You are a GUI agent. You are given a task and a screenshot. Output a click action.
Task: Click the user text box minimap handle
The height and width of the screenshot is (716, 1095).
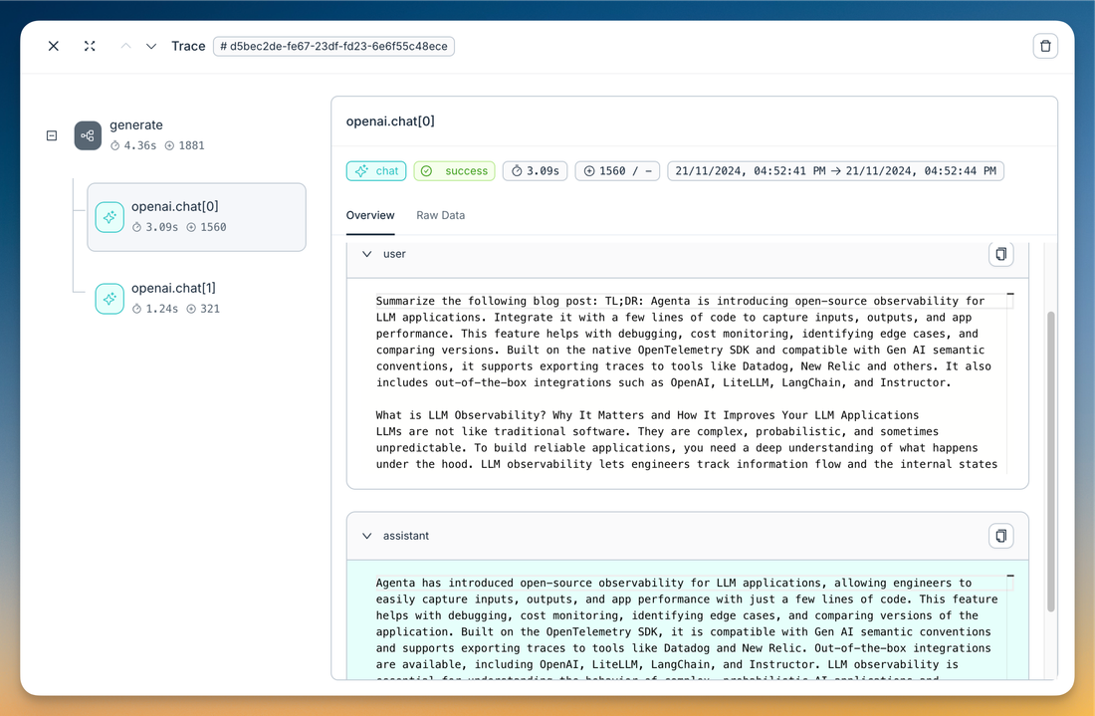pos(1009,294)
